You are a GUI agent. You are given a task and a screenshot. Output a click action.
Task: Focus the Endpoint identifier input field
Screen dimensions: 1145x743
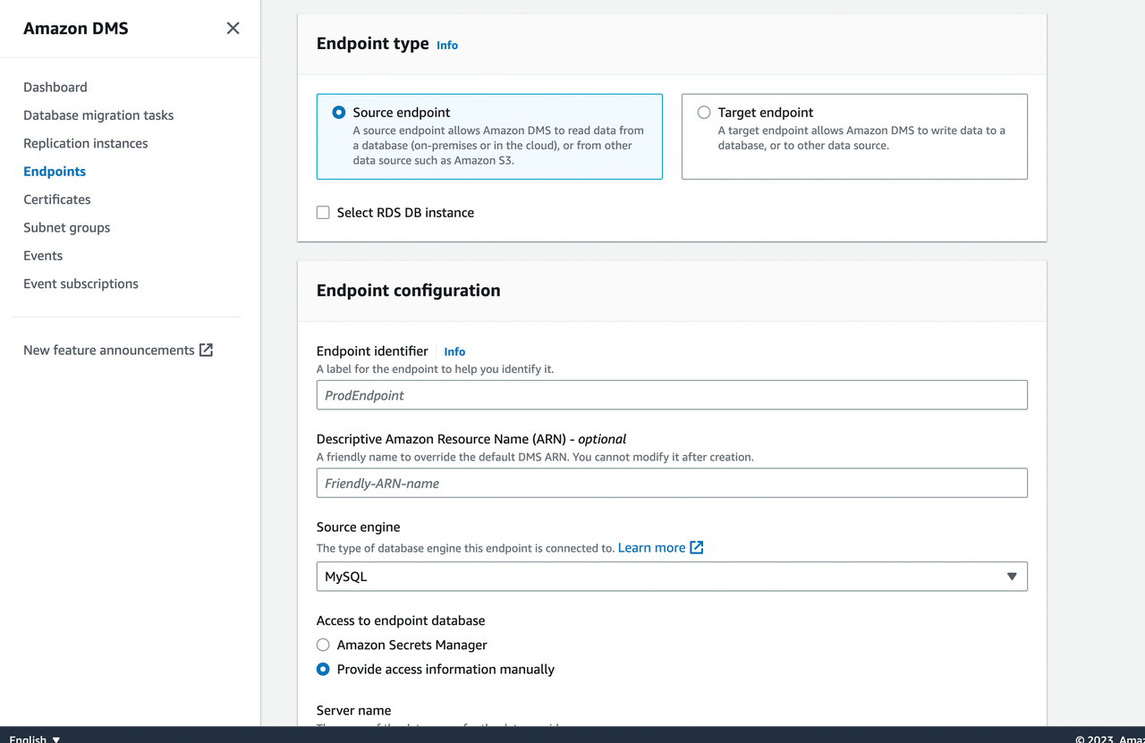tap(672, 395)
